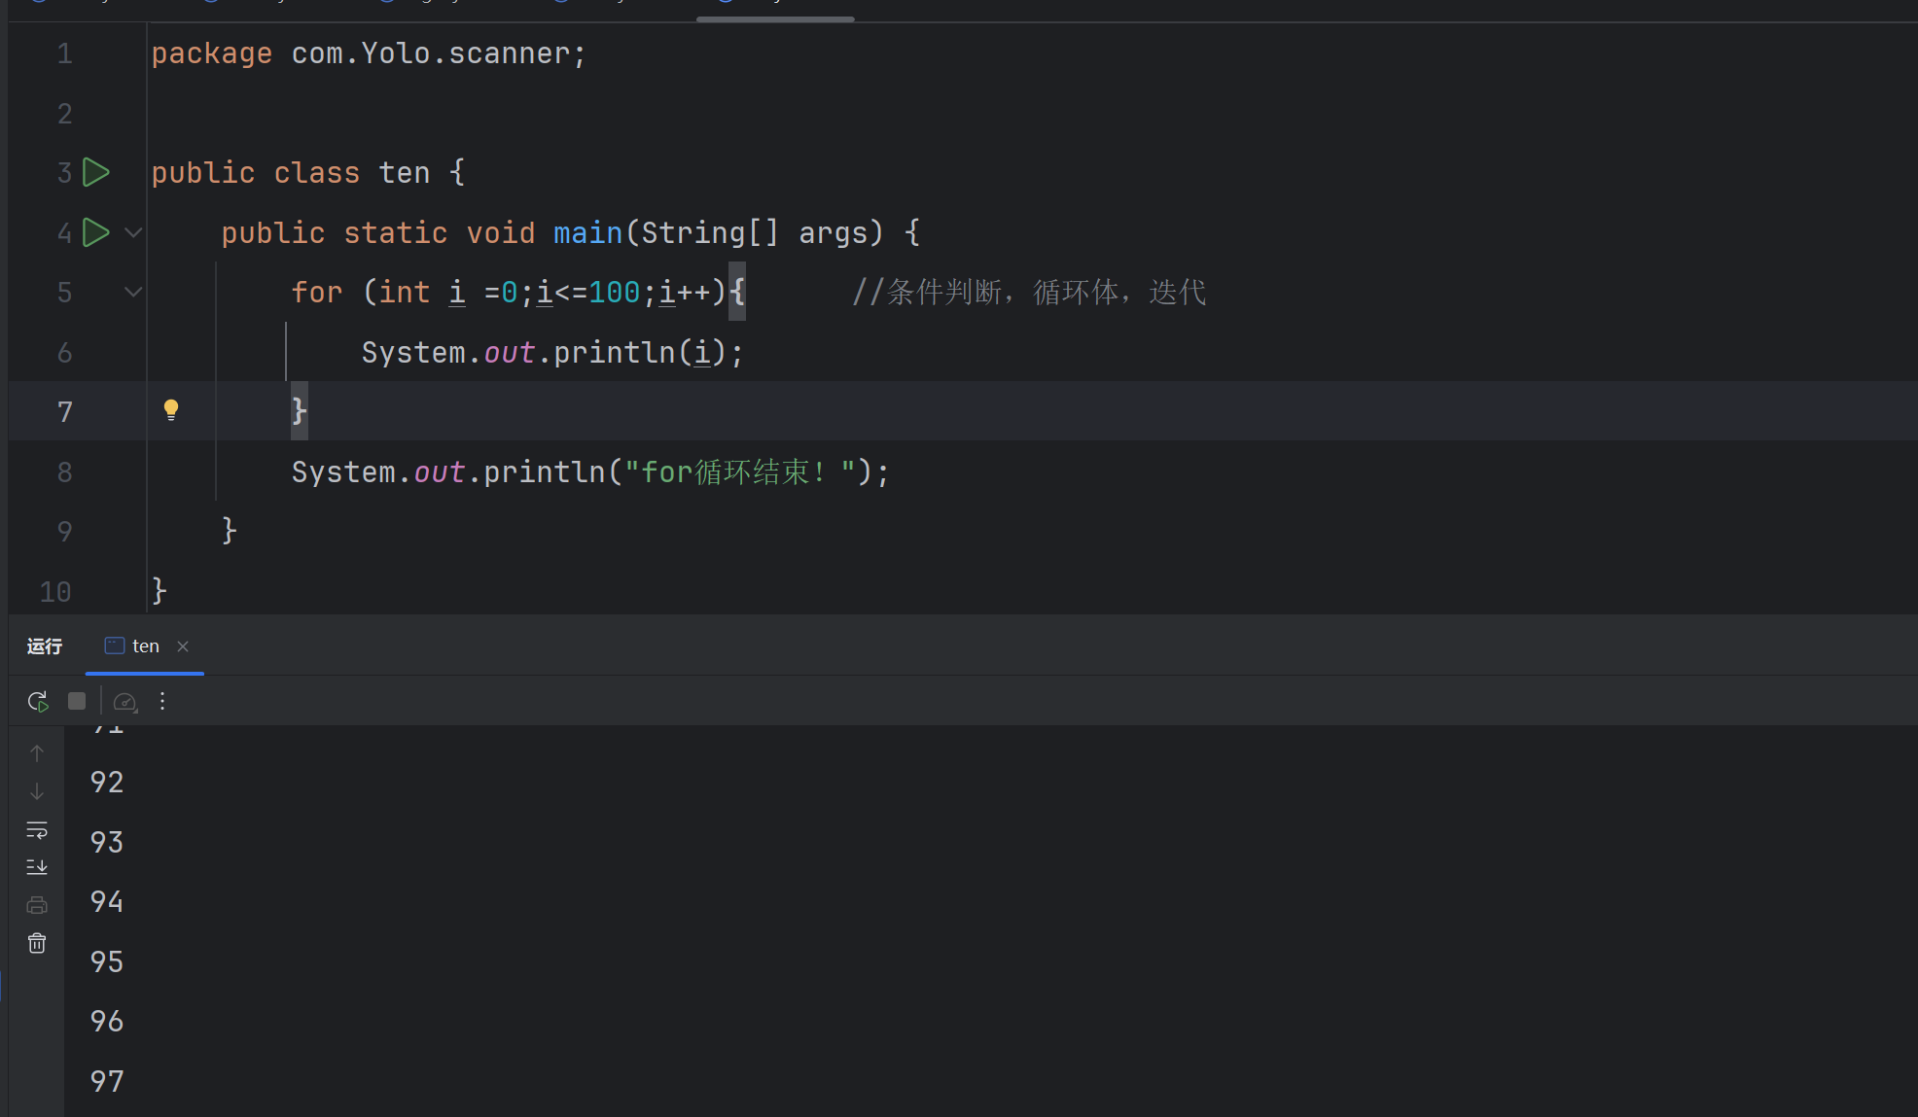Open the lightbulb quick-fix on line 7
The width and height of the screenshot is (1918, 1117).
pyautogui.click(x=171, y=410)
